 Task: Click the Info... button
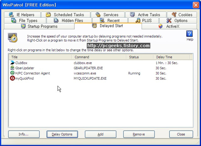click(24, 134)
